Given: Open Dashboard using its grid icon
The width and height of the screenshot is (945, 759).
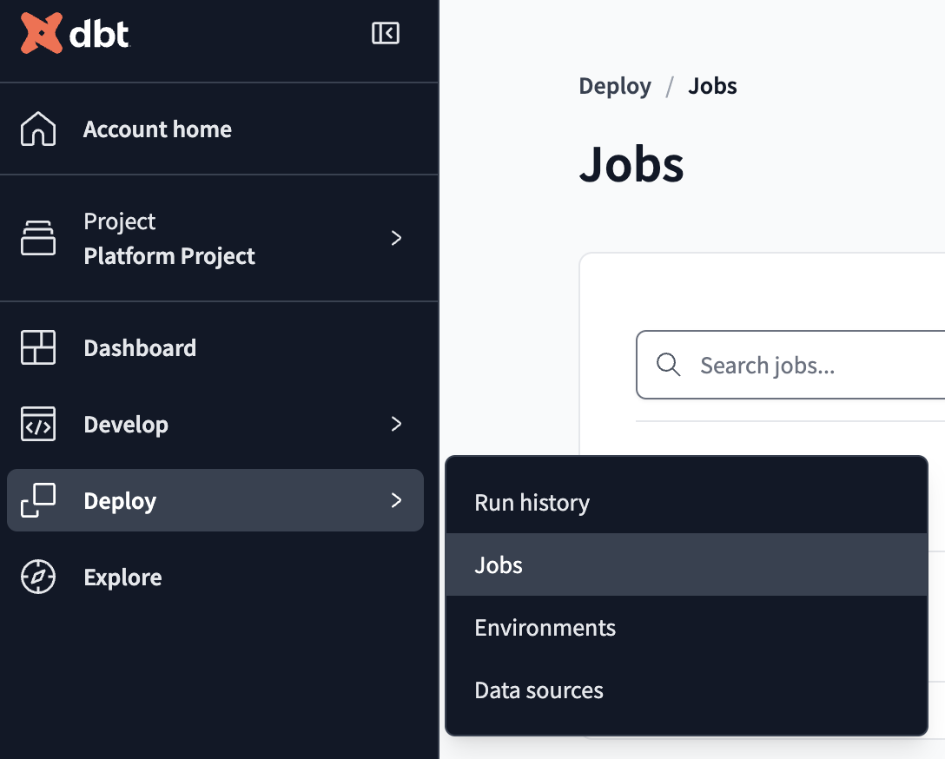Looking at the screenshot, I should (x=38, y=347).
